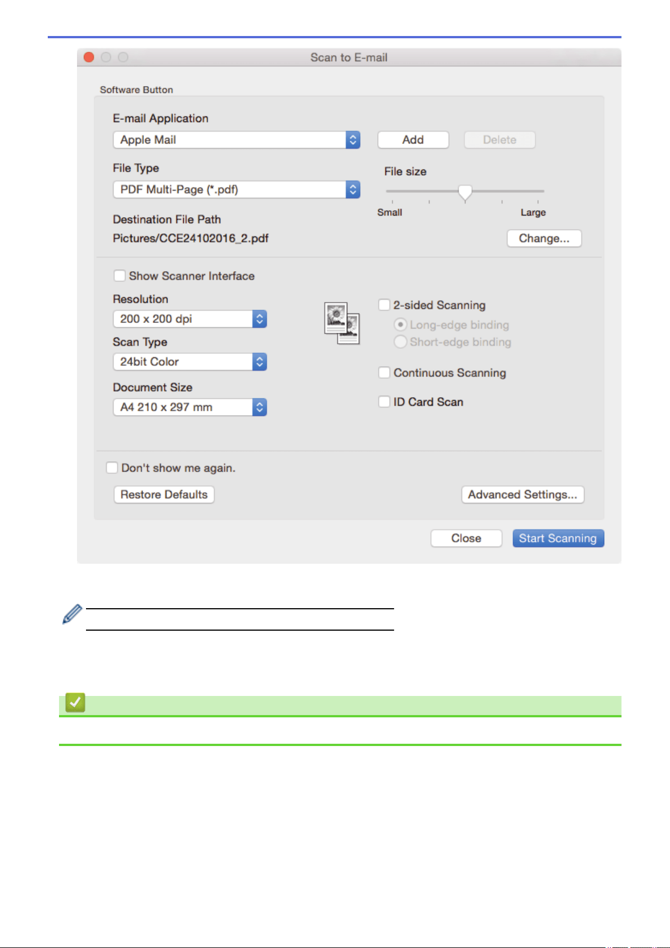The height and width of the screenshot is (948, 670).
Task: Enable the Continuous Scanning checkbox
Action: 384,372
